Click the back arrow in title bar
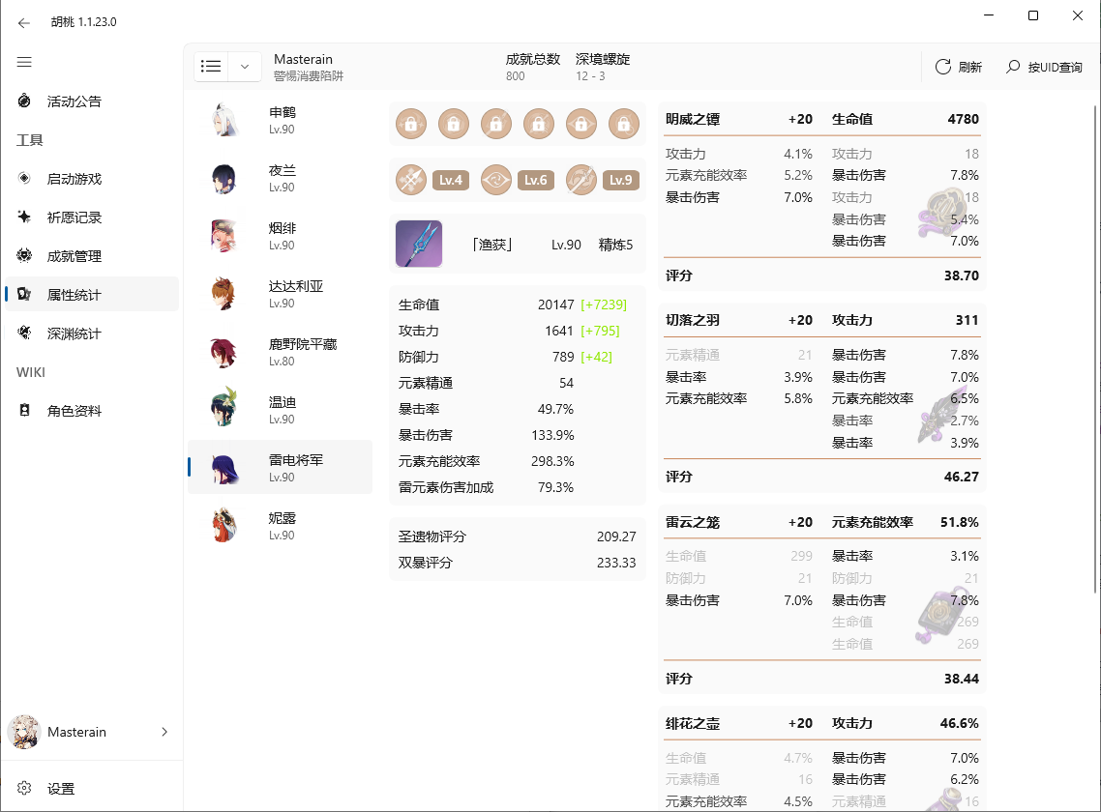Viewport: 1101px width, 812px height. (24, 22)
